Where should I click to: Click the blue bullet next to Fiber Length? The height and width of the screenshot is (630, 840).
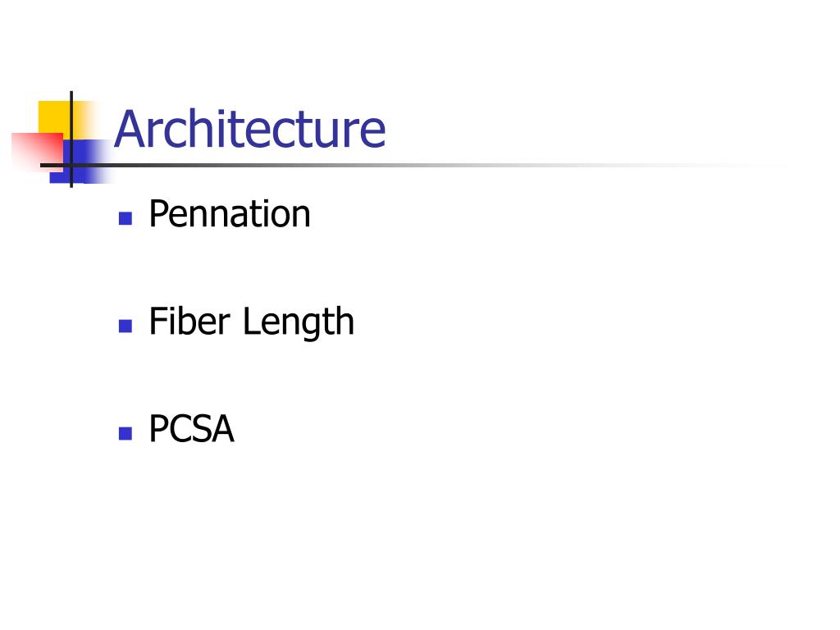point(126,326)
